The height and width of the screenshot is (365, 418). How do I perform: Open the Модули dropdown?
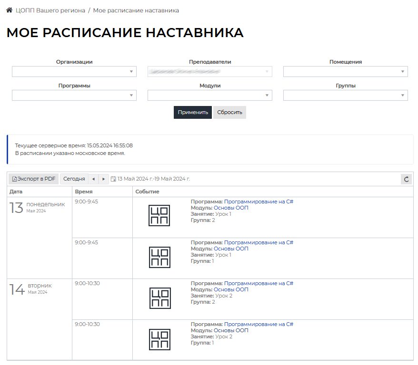(x=209, y=96)
